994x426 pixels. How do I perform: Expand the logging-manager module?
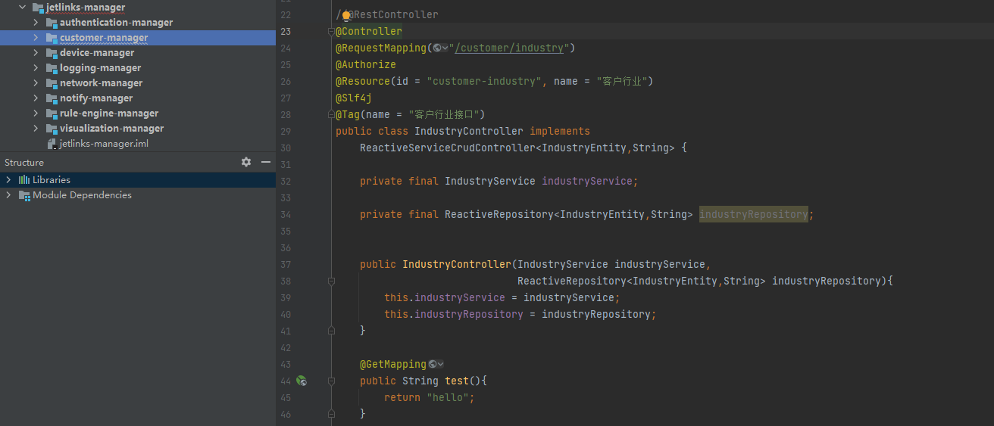pos(36,68)
